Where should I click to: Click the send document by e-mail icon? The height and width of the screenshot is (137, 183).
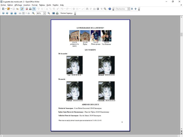click(17, 9)
